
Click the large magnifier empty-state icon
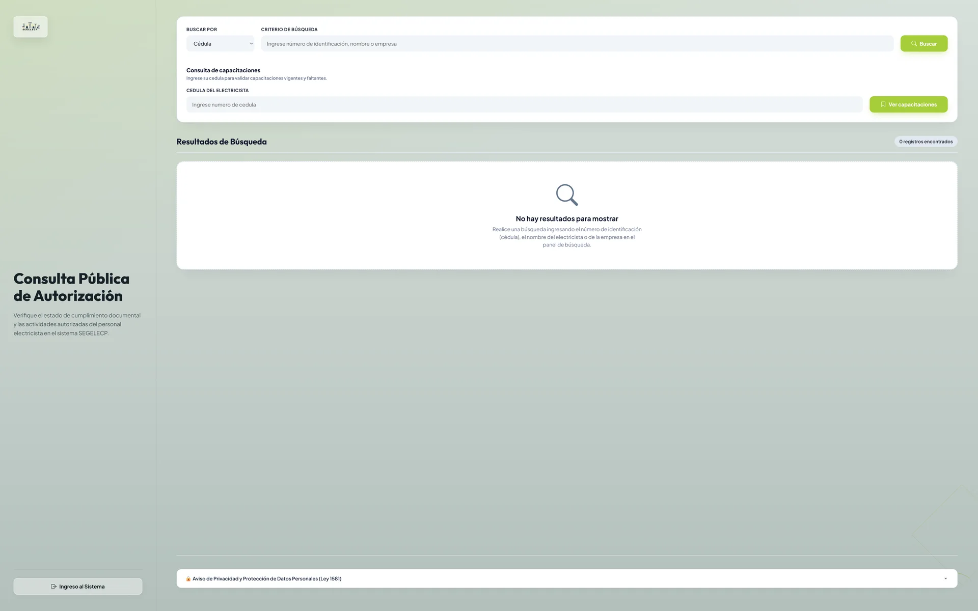567,195
